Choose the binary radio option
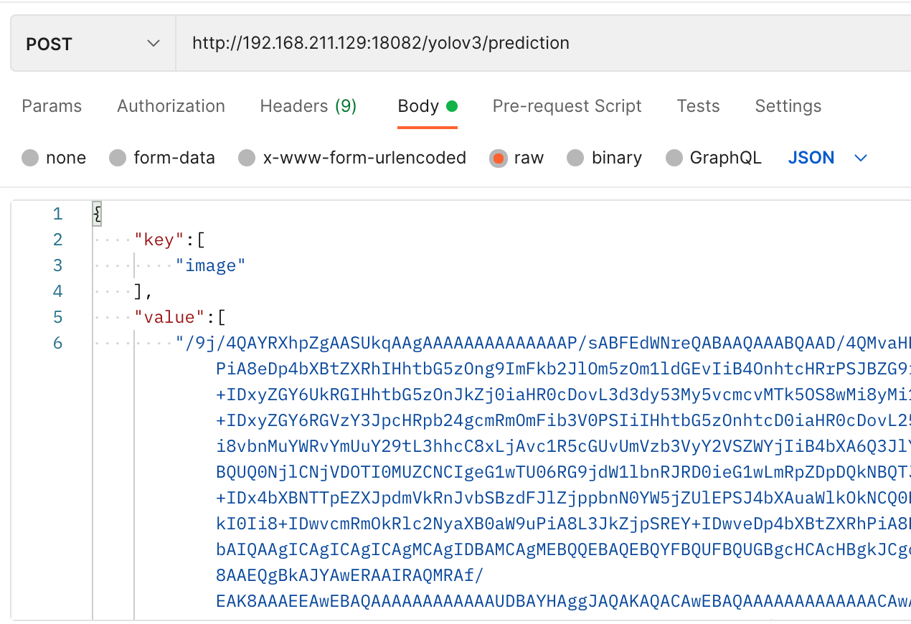The width and height of the screenshot is (911, 624). 575,158
